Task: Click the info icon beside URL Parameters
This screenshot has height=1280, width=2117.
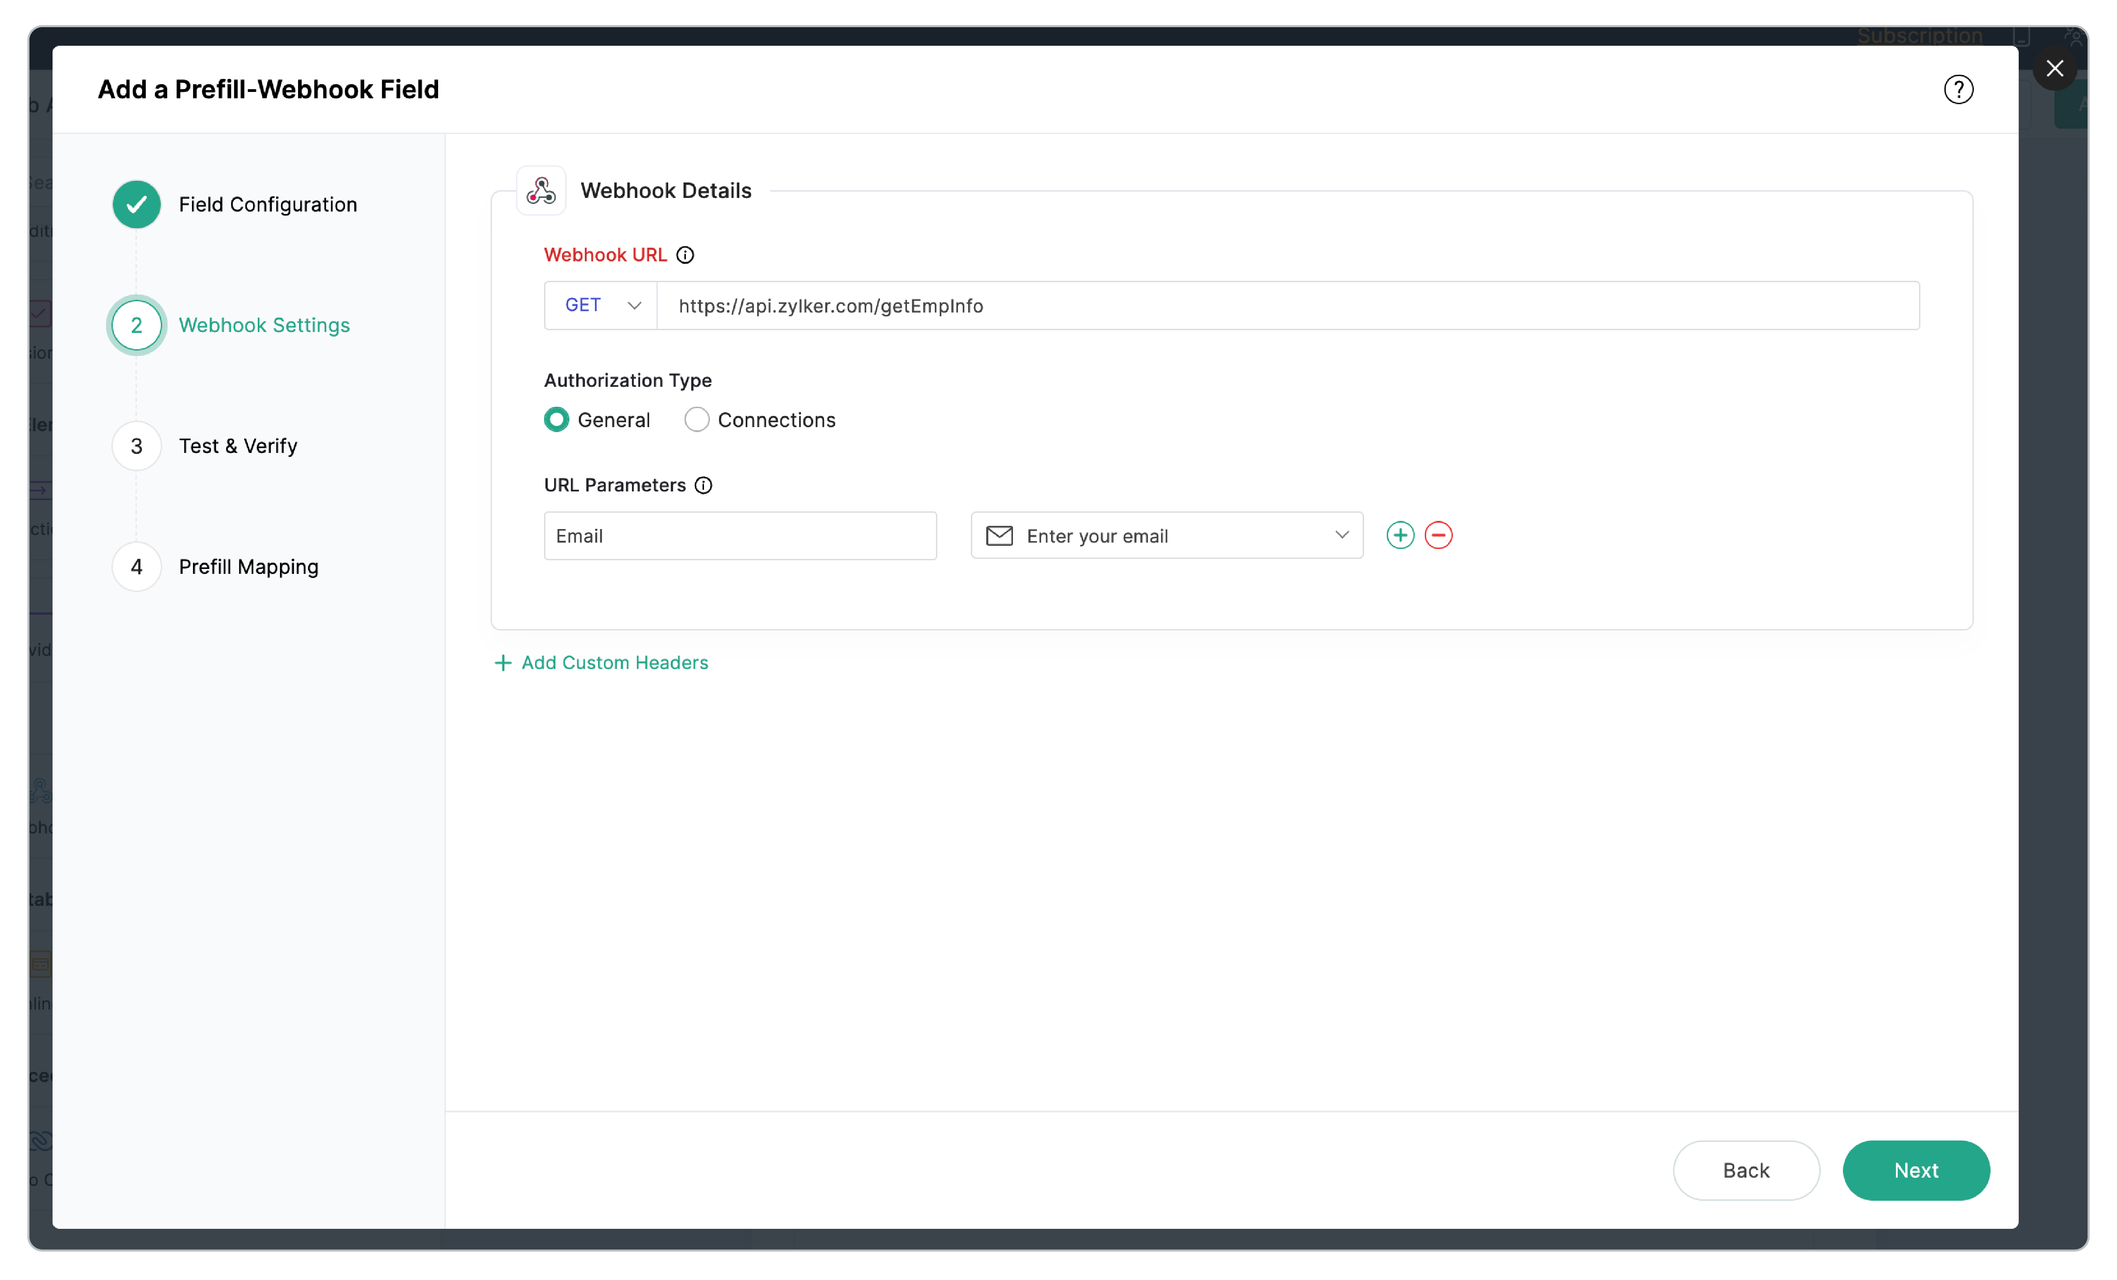Action: pyautogui.click(x=704, y=486)
